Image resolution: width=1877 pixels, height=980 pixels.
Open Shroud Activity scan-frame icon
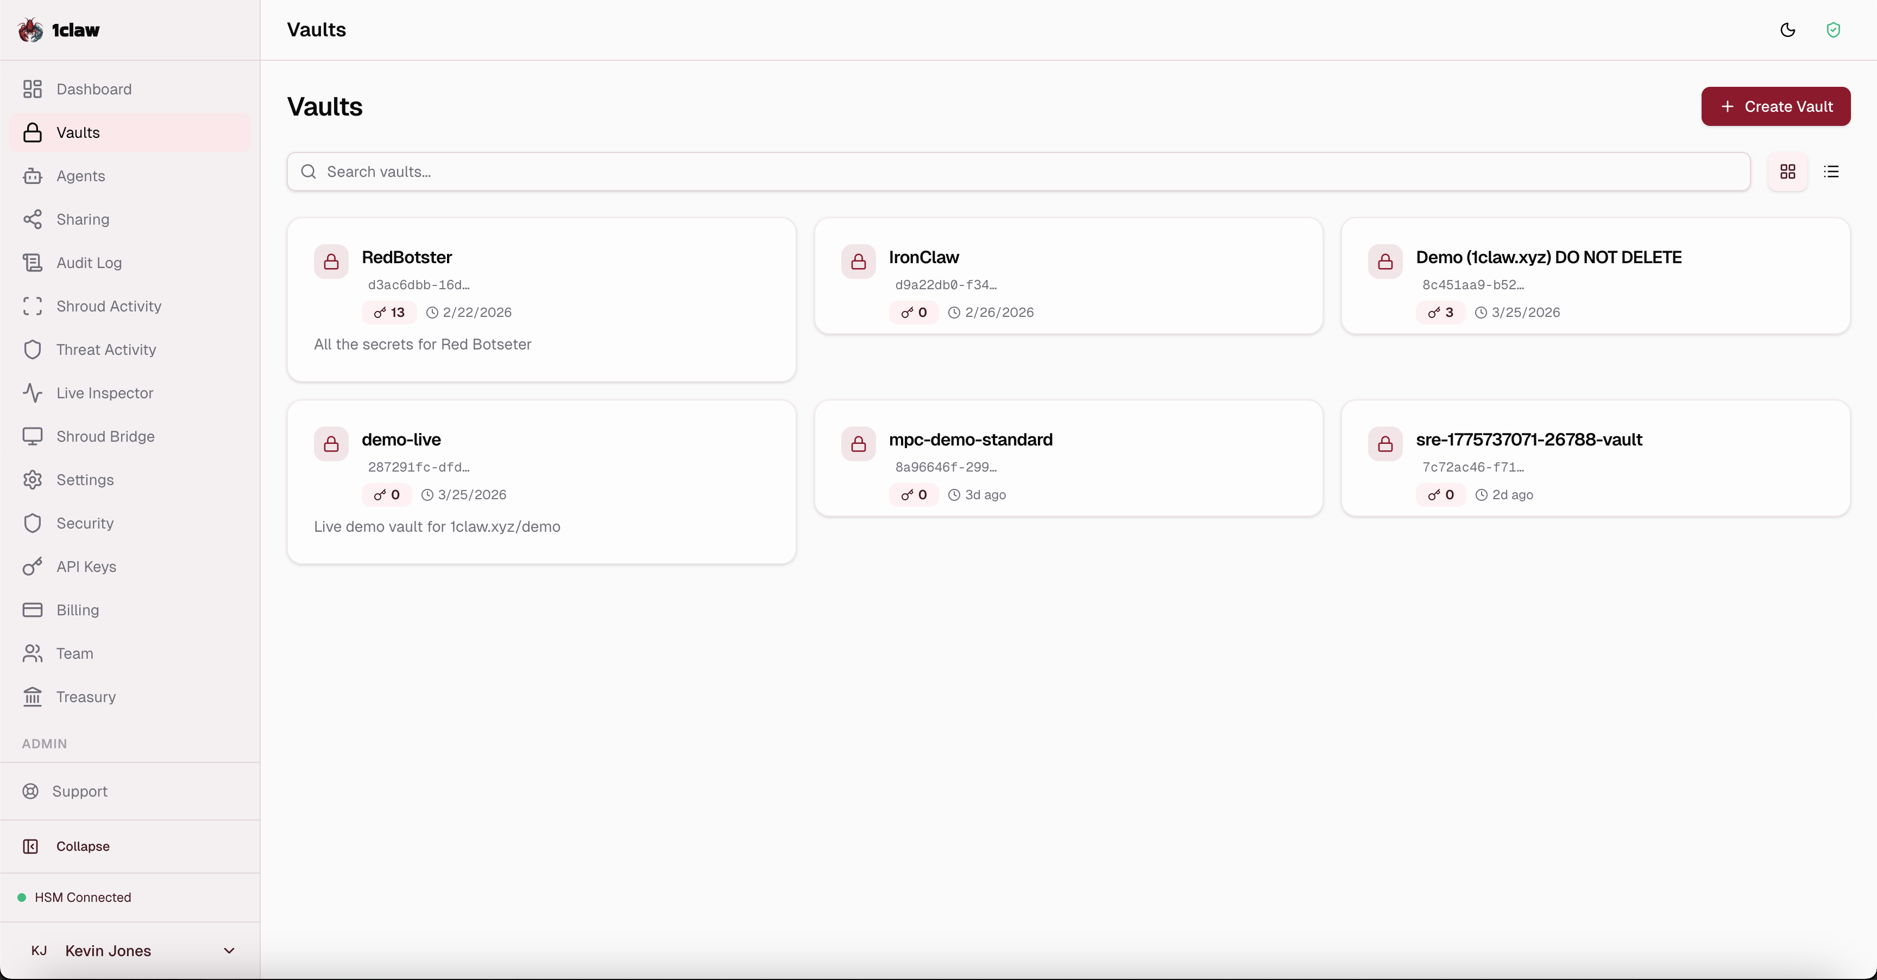pyautogui.click(x=32, y=307)
